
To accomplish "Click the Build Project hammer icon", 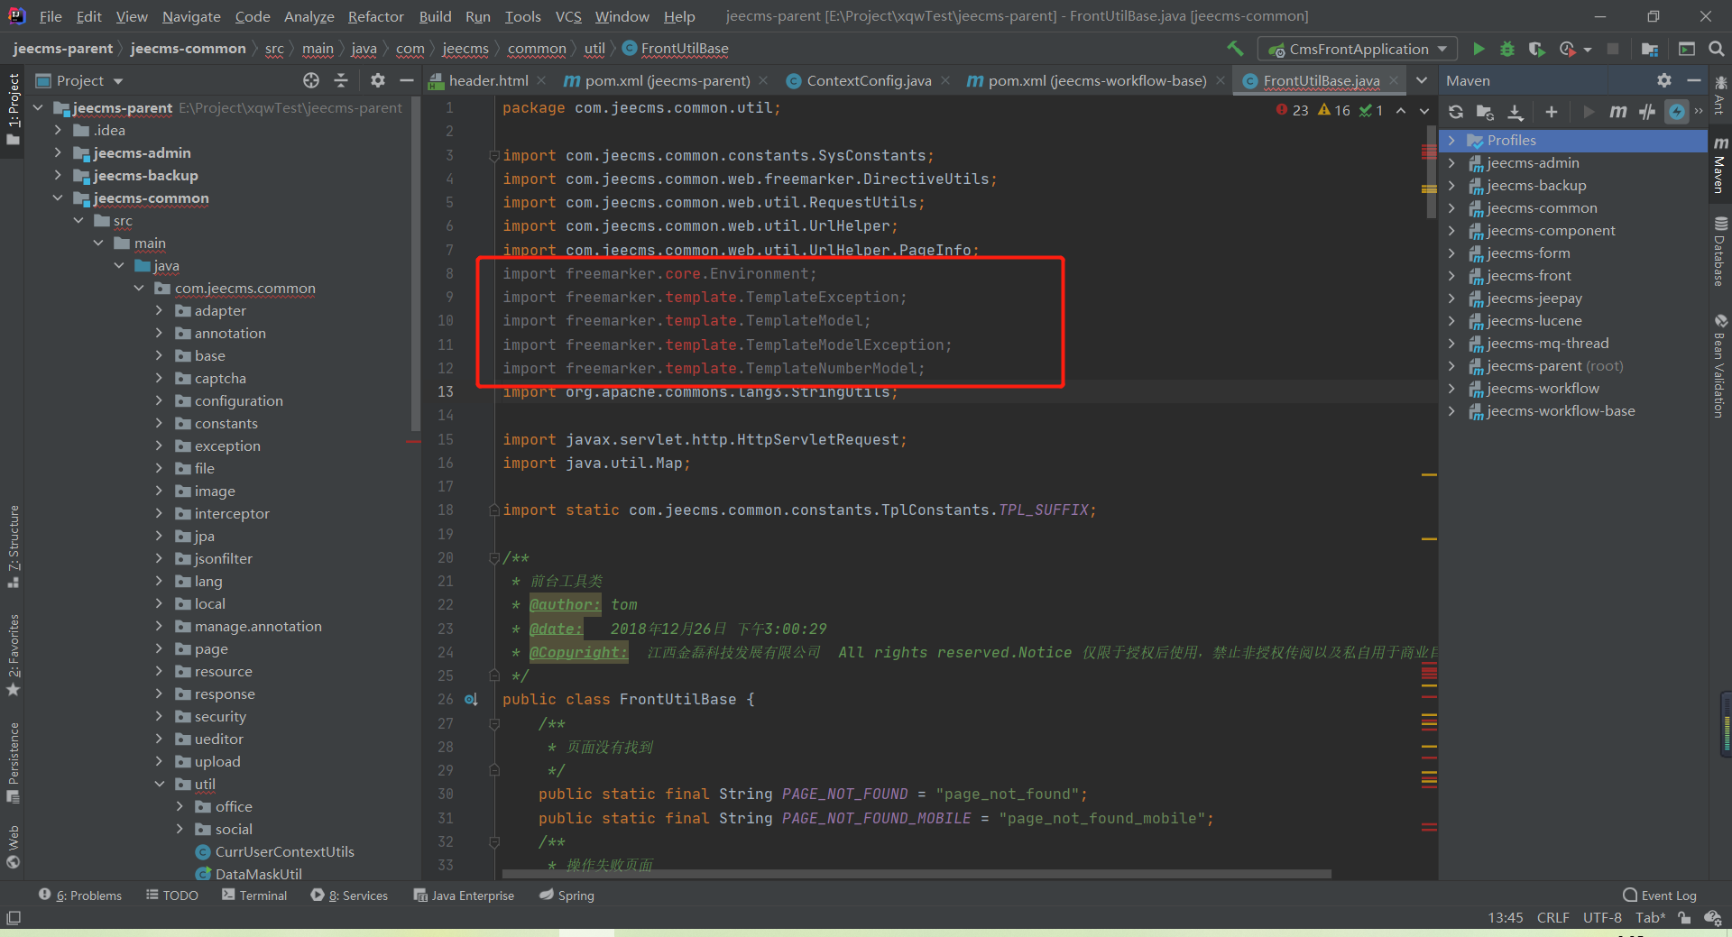I will (x=1235, y=49).
